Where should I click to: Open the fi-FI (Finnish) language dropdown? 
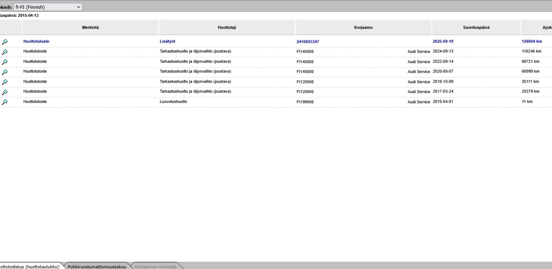(x=48, y=7)
